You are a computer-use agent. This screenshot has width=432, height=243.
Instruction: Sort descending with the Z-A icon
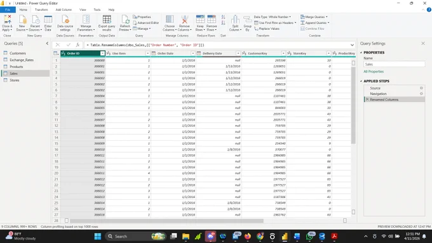click(x=223, y=23)
